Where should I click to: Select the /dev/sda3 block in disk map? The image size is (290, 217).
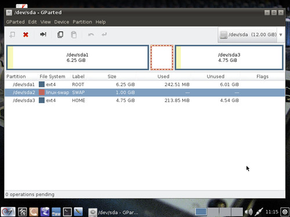coord(229,57)
